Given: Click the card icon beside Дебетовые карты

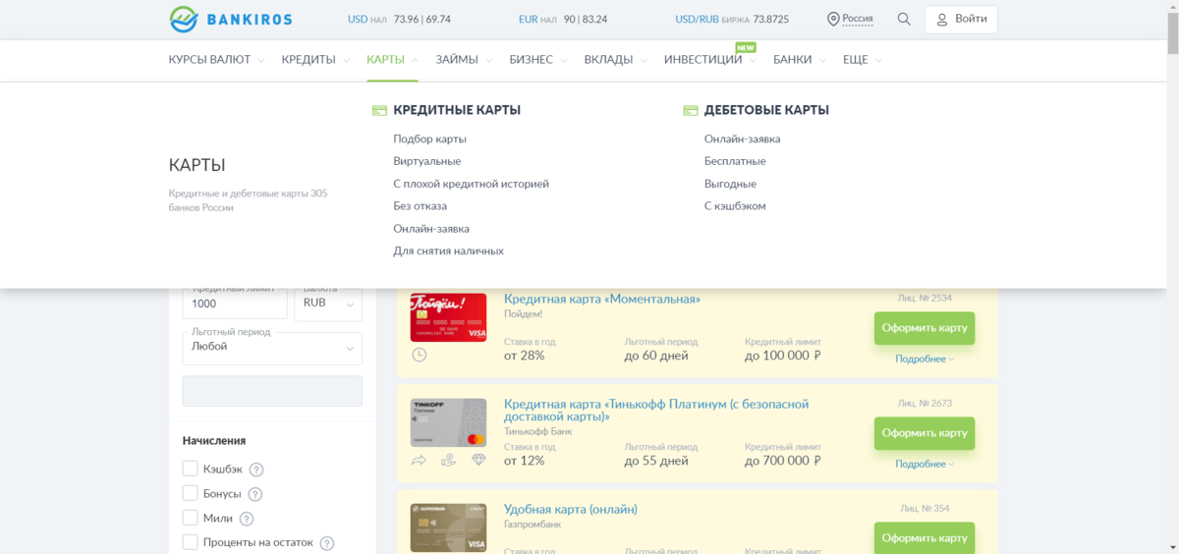Looking at the screenshot, I should (691, 110).
